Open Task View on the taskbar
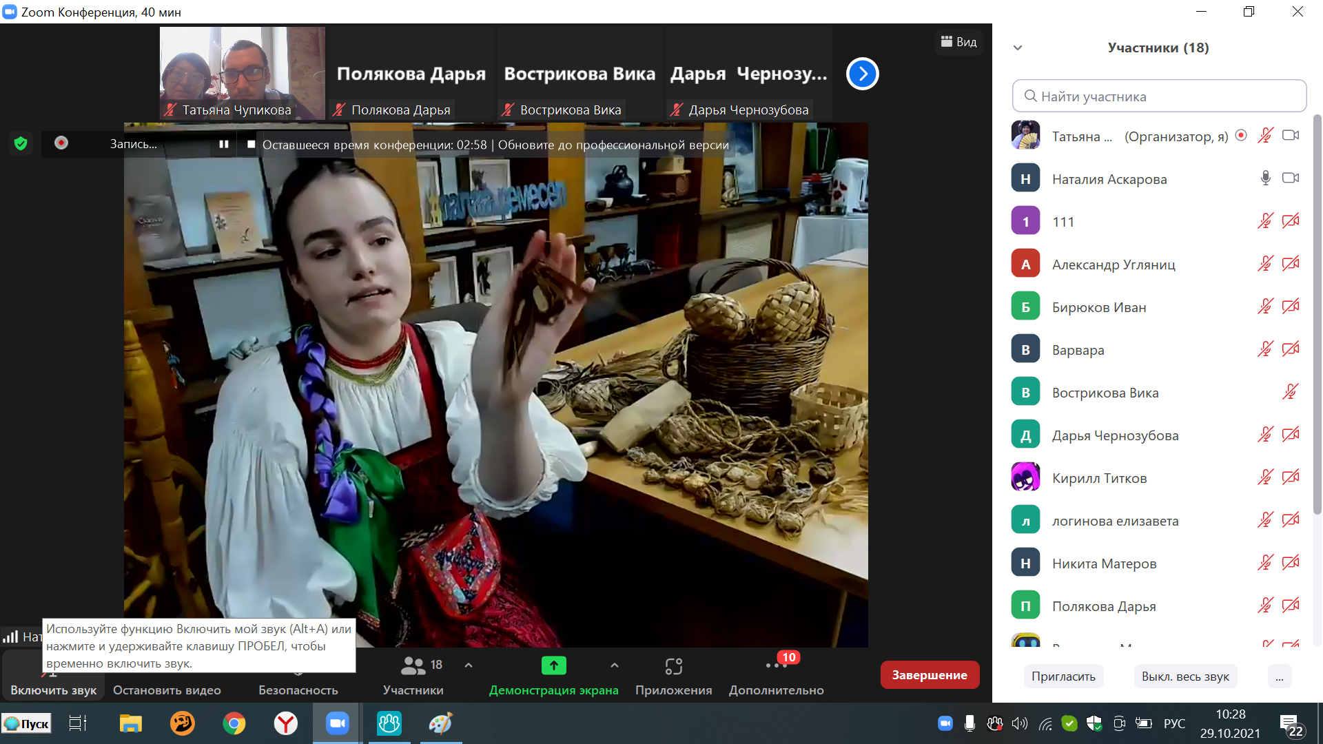1323x744 pixels. pyautogui.click(x=77, y=723)
